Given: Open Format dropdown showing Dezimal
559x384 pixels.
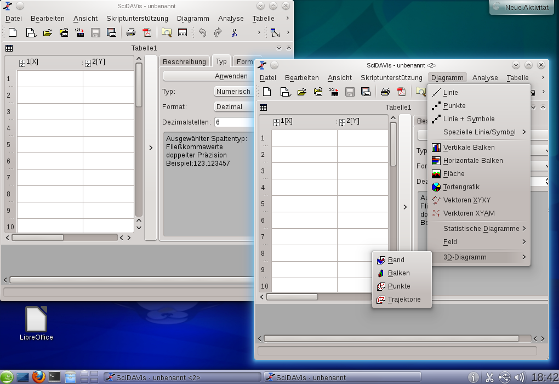Looking at the screenshot, I should 234,107.
